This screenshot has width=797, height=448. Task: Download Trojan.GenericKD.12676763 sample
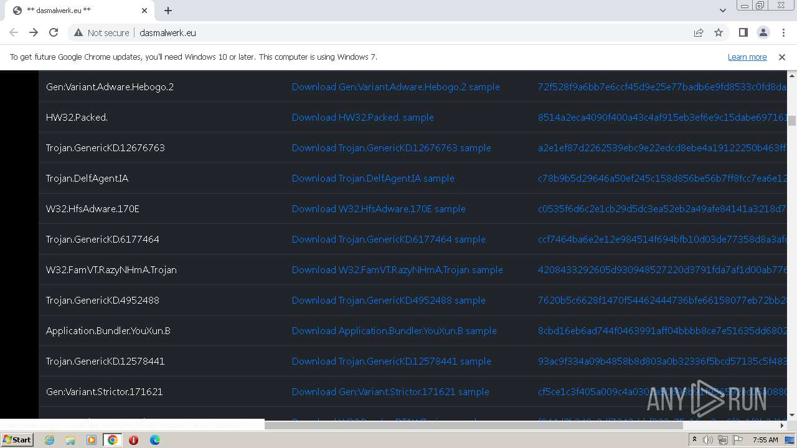click(x=391, y=148)
